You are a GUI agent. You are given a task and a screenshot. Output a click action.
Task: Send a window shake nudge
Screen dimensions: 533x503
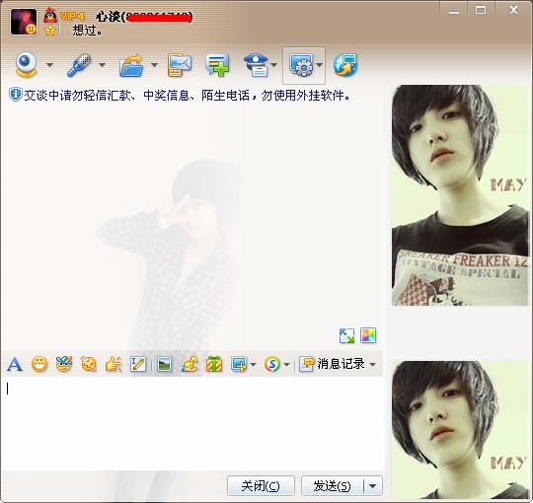coord(89,365)
